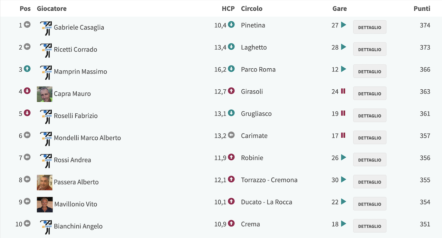Open player name Passera Alberto
The width and height of the screenshot is (442, 238).
(76, 182)
